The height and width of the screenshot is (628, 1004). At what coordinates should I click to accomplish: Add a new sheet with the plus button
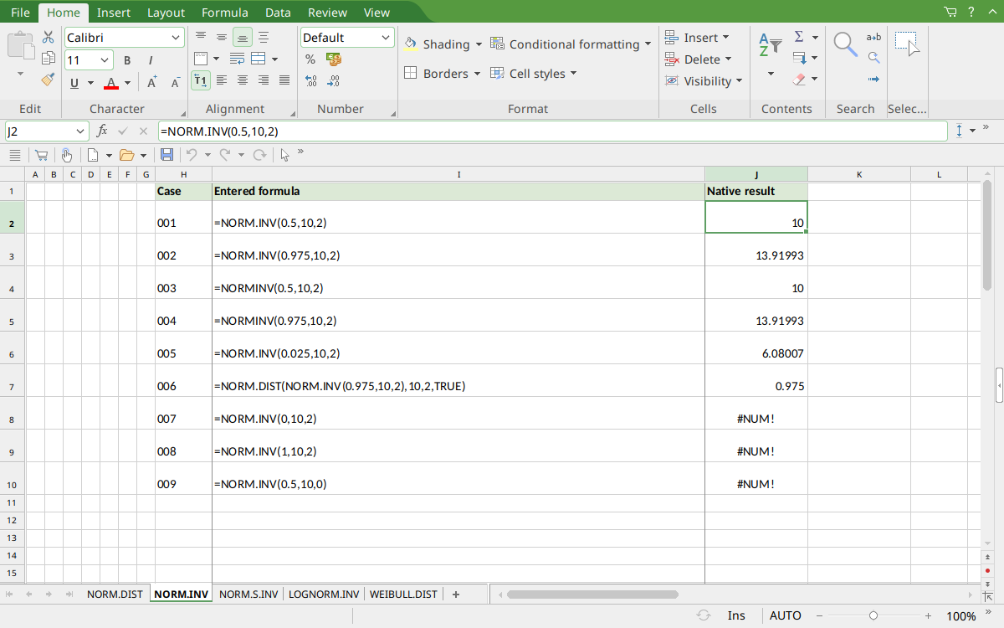456,595
